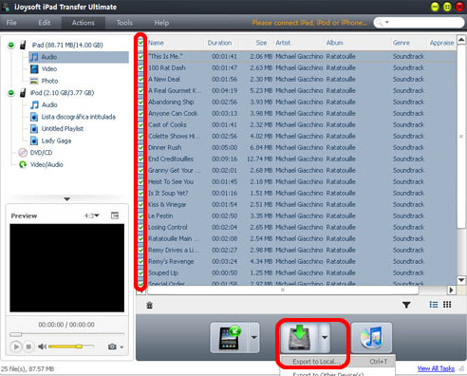467x376 pixels.
Task: Uncheck the Souped Up track
Action: 140,273
